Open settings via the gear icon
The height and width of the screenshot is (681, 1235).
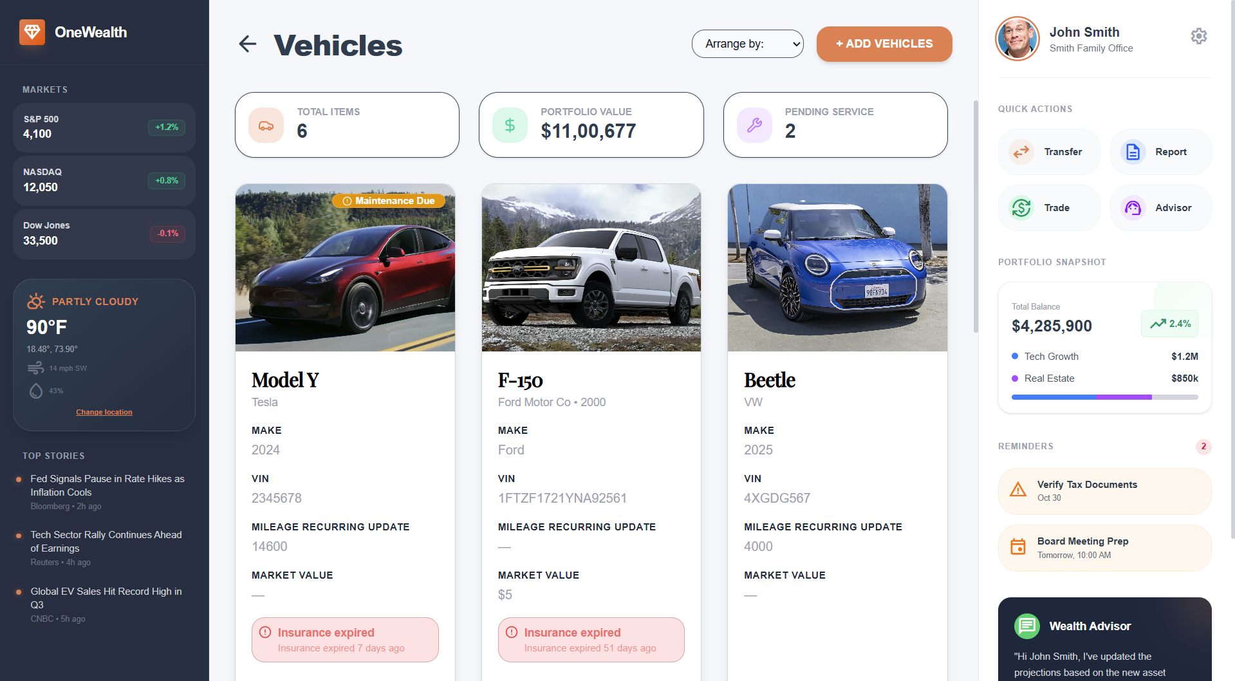point(1198,36)
